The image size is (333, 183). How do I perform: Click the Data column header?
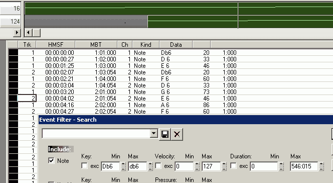click(x=176, y=44)
